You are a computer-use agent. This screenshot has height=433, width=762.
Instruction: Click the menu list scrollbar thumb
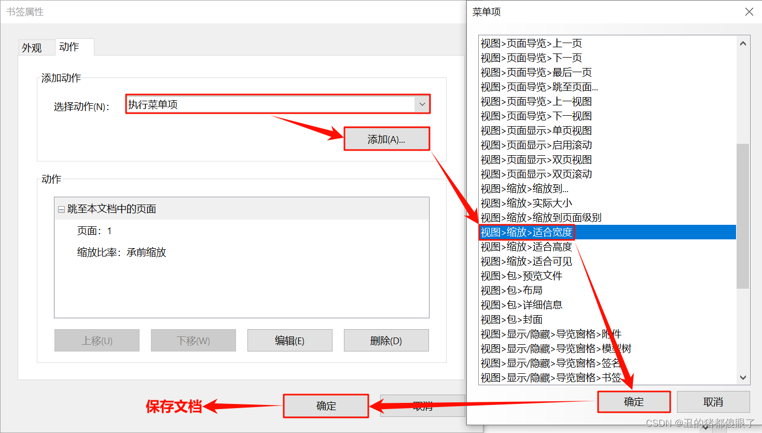[x=743, y=216]
